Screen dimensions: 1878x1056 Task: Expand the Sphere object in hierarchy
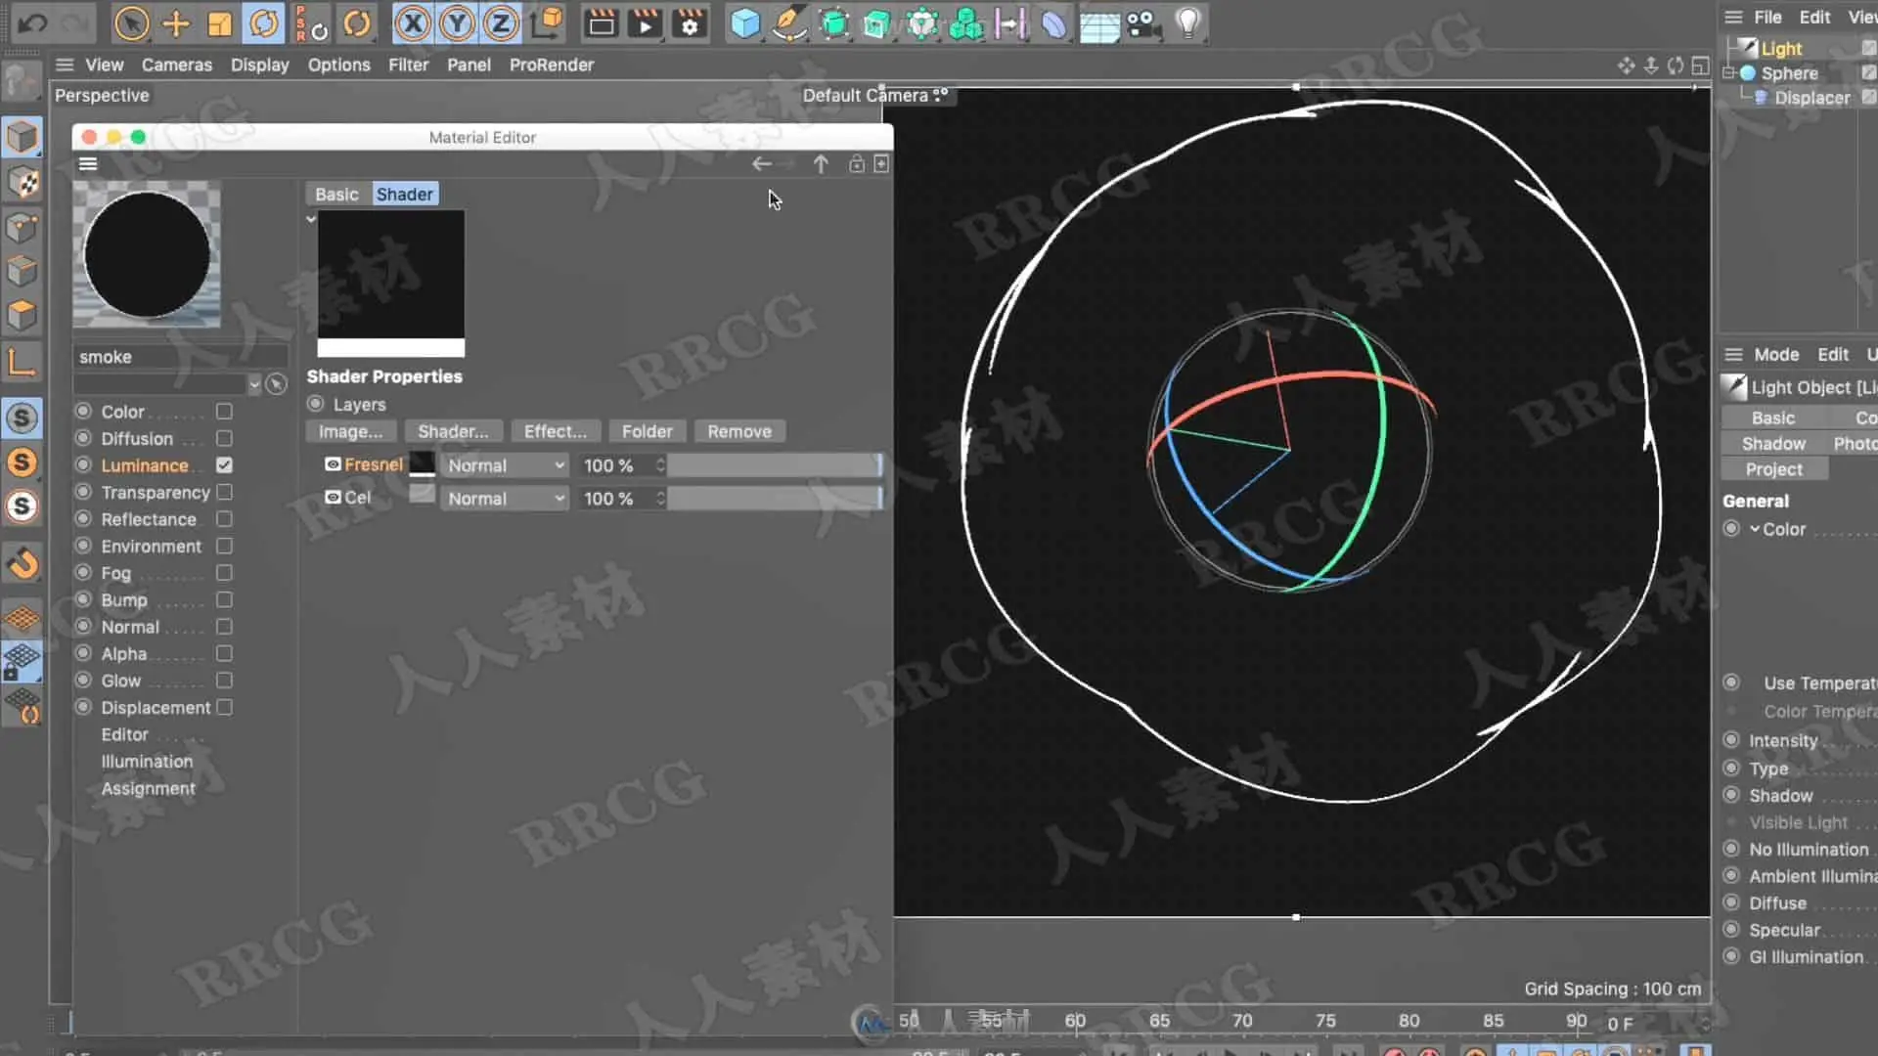pyautogui.click(x=1729, y=73)
